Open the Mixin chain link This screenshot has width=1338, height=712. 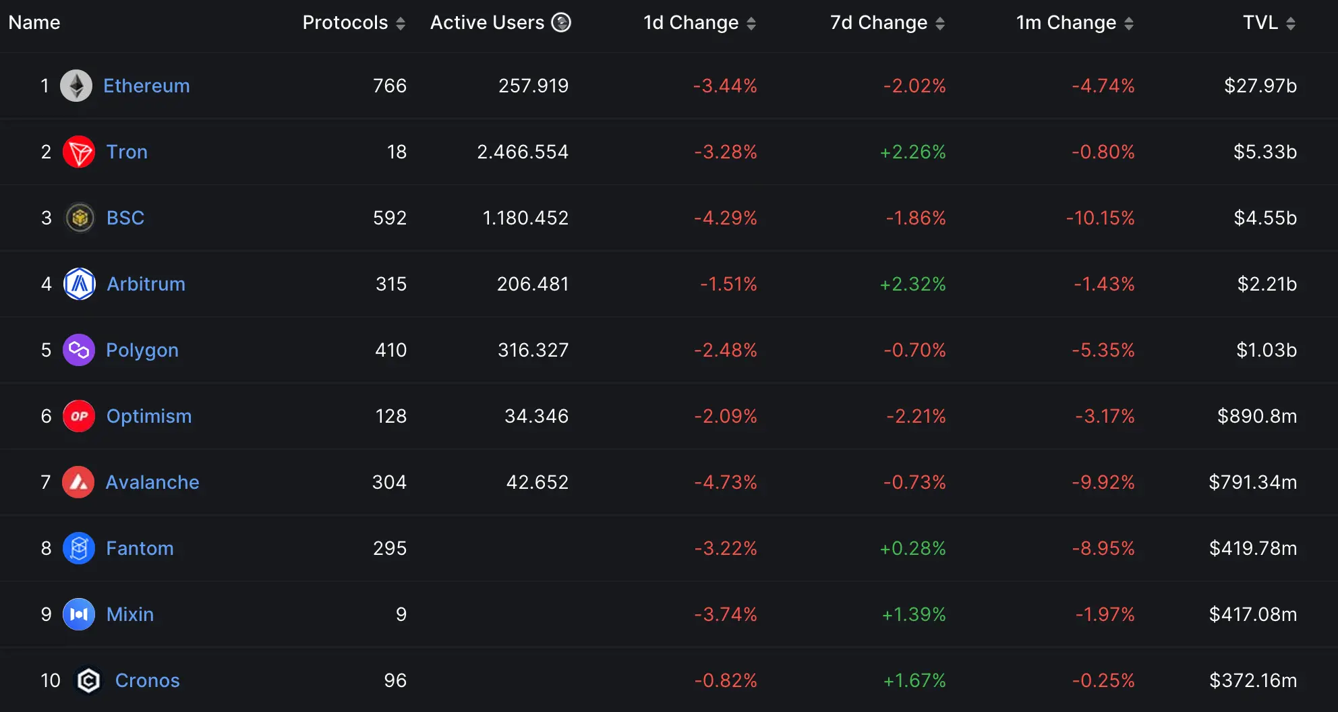[x=130, y=614]
